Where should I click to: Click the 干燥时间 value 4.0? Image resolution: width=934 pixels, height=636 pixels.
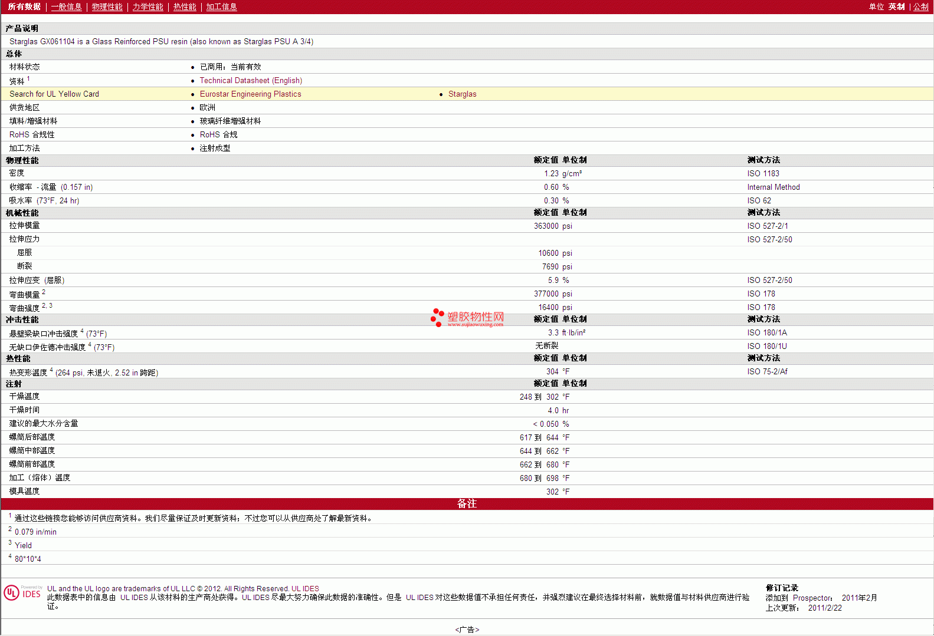[x=553, y=410]
